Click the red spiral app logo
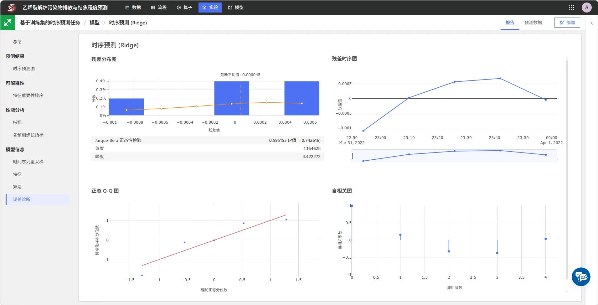This screenshot has width=598, height=305. [11, 8]
